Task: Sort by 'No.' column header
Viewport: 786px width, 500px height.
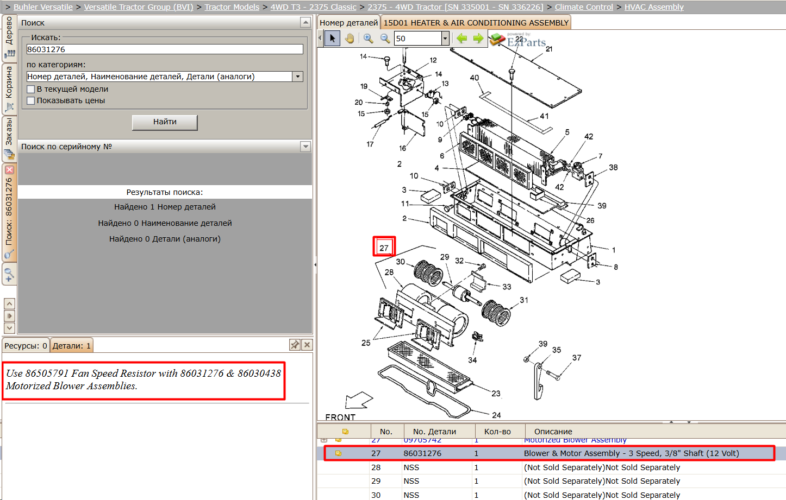Action: pyautogui.click(x=386, y=432)
